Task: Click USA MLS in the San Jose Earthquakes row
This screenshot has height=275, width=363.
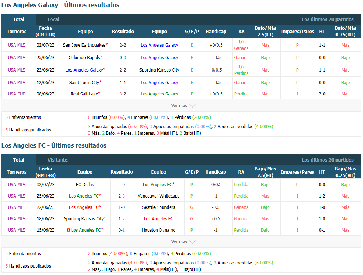Action: pos(17,45)
